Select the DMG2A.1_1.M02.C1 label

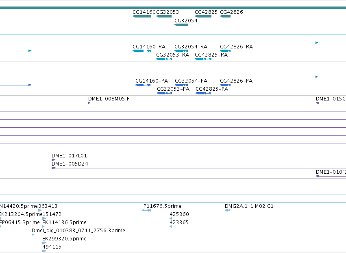point(249,206)
